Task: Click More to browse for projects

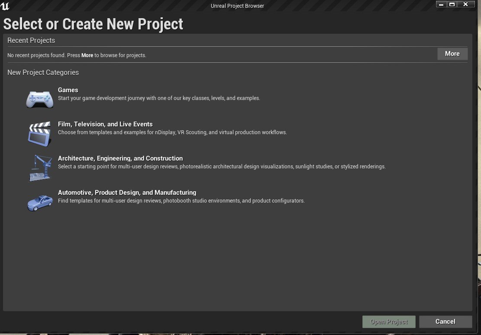Action: click(x=452, y=54)
